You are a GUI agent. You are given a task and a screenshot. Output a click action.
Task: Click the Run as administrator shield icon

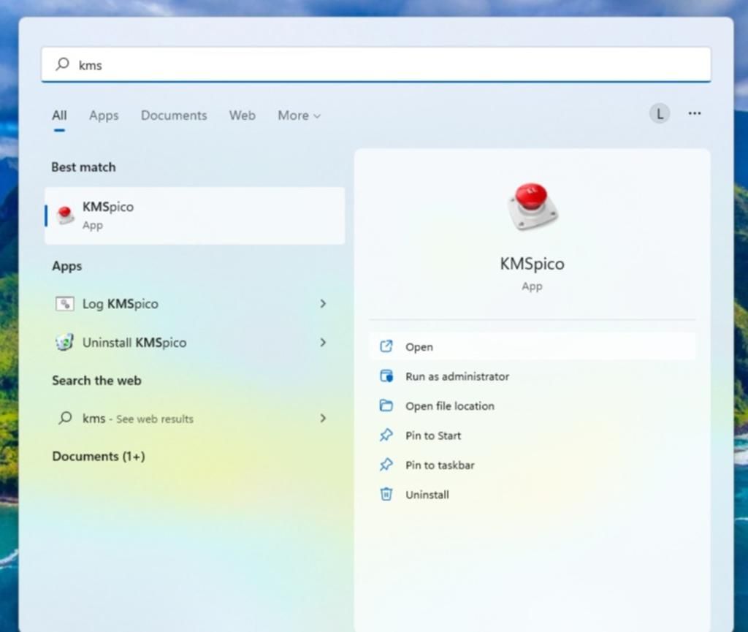[x=386, y=376]
